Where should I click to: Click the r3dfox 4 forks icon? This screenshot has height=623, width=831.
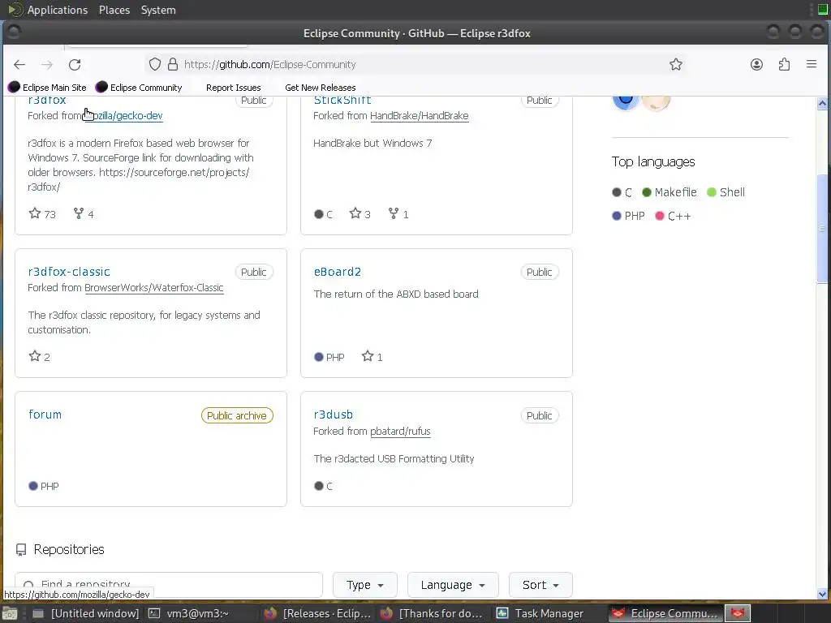coord(79,213)
